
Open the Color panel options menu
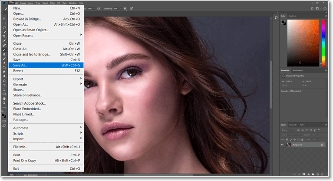pos(326,16)
